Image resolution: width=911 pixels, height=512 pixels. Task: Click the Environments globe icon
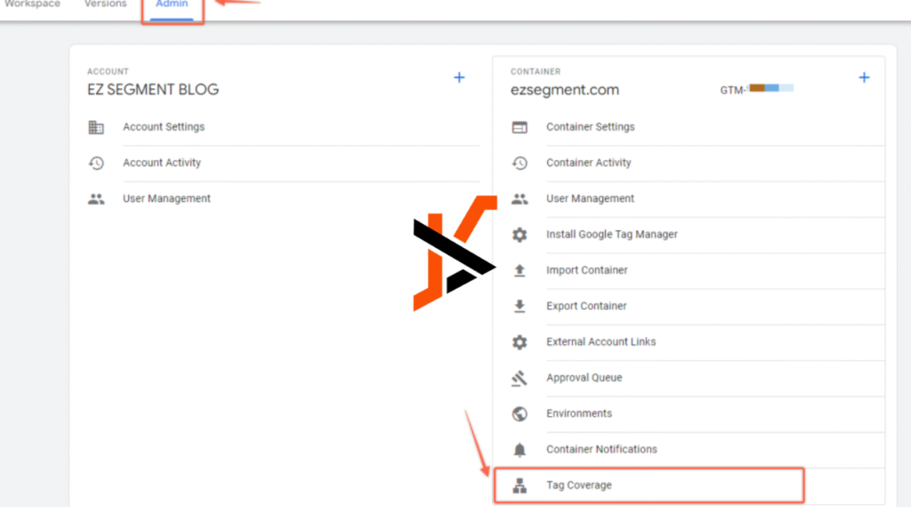pyautogui.click(x=520, y=413)
